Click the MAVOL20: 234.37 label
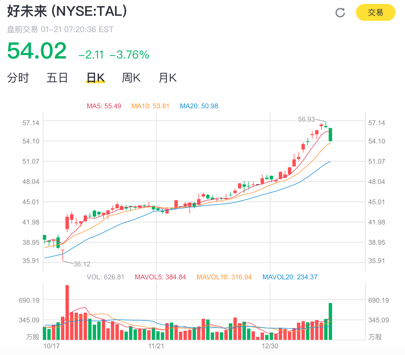 click(290, 277)
